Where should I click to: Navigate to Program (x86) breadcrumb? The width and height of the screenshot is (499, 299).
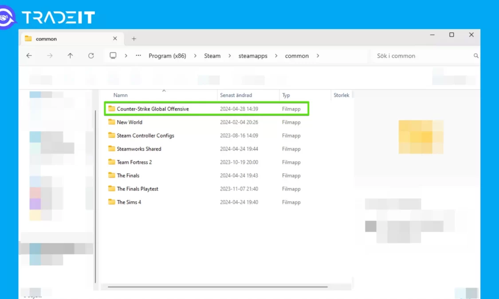coord(167,56)
